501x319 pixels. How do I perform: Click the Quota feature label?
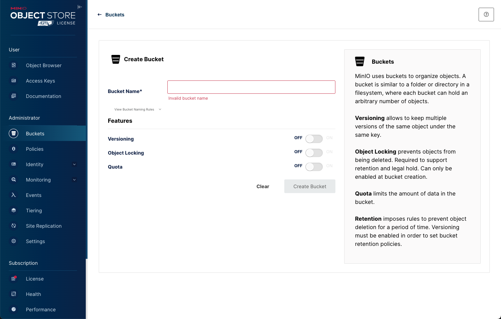(115, 167)
